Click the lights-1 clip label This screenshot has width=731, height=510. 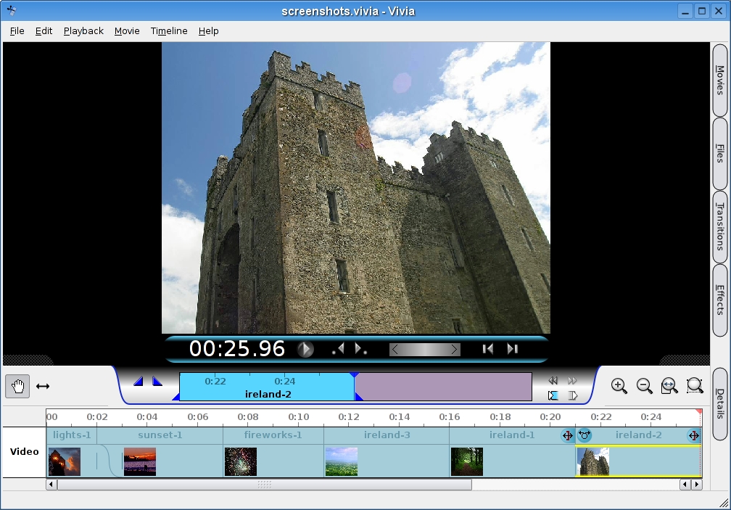click(x=72, y=435)
